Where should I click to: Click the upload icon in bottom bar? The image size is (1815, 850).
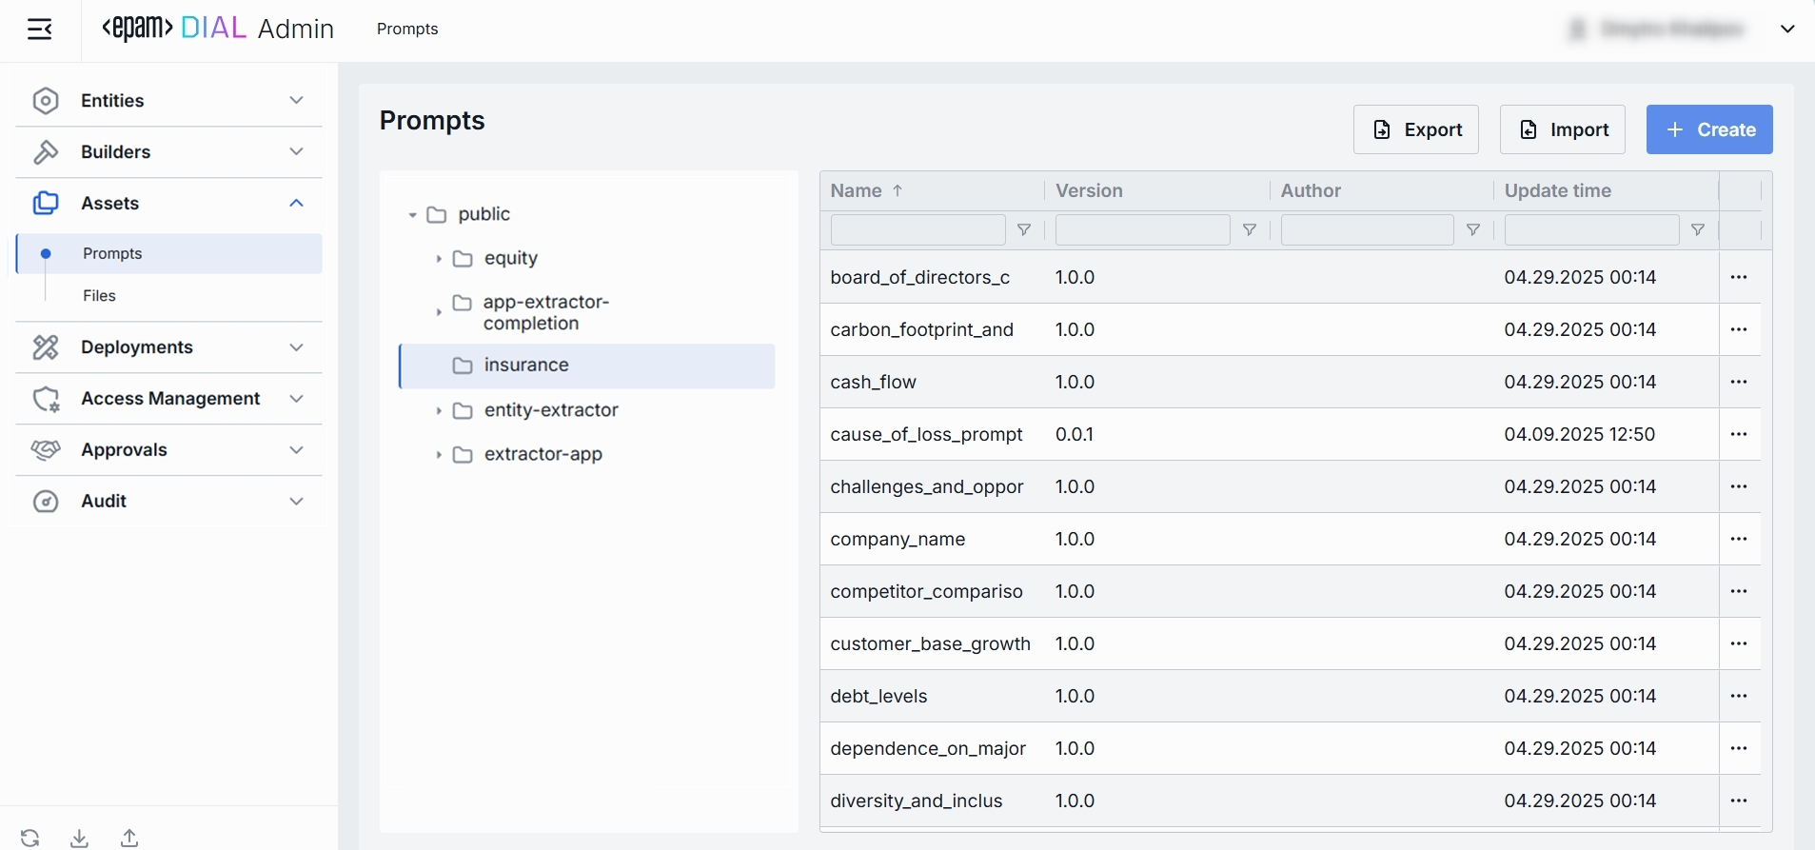tap(129, 838)
